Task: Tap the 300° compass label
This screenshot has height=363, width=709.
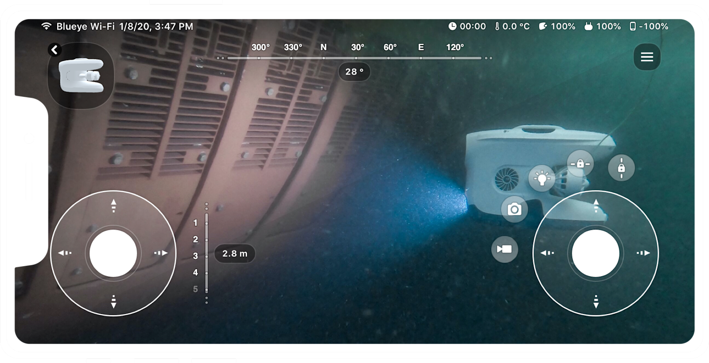Action: [x=261, y=47]
